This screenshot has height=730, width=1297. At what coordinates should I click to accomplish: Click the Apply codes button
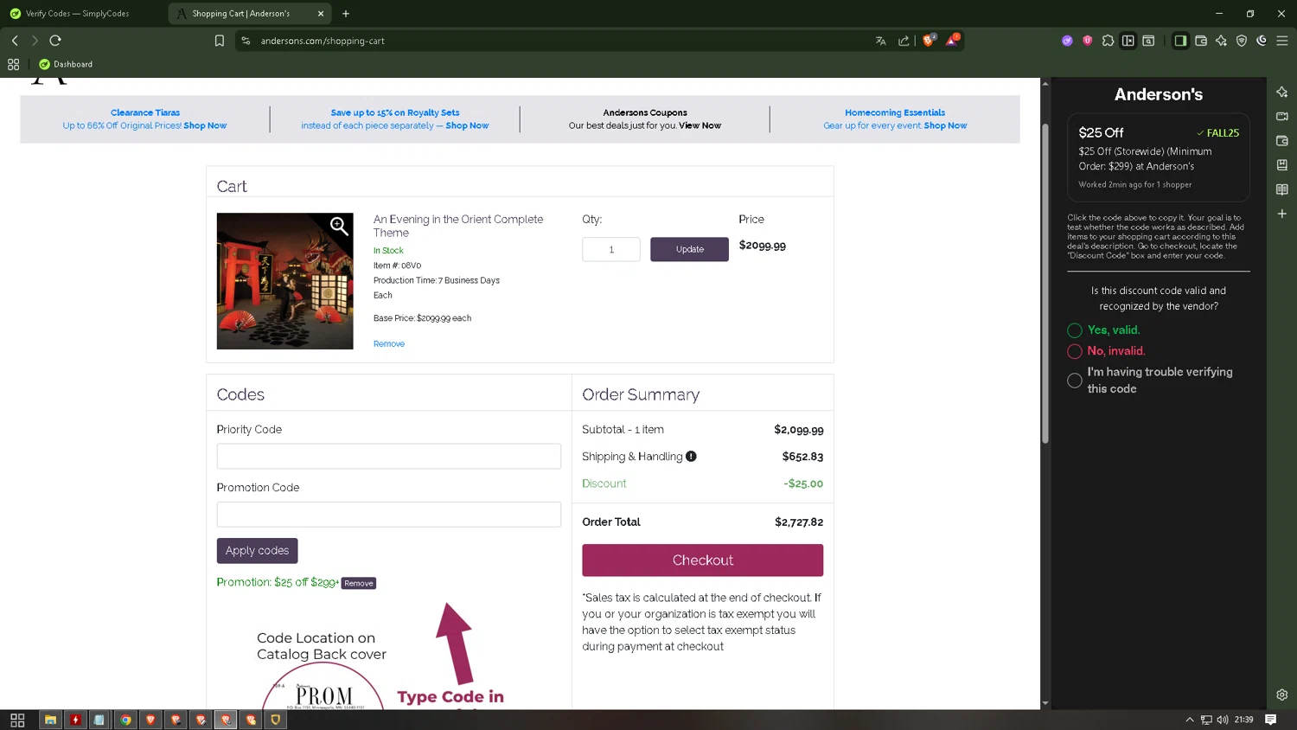(257, 551)
